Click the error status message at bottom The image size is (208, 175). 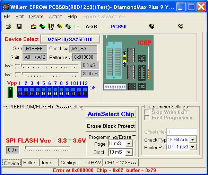[104, 170]
